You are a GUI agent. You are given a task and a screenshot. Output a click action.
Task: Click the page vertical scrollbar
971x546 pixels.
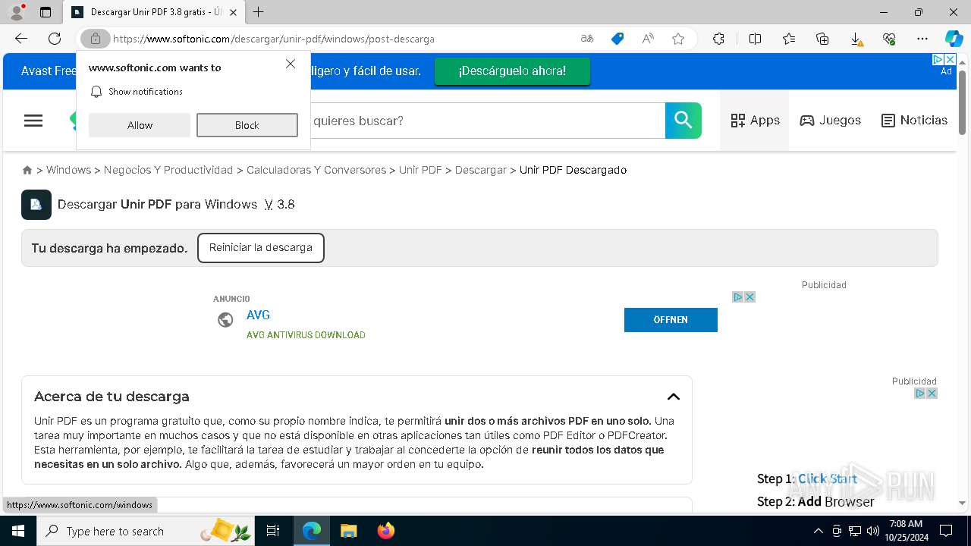(962, 102)
